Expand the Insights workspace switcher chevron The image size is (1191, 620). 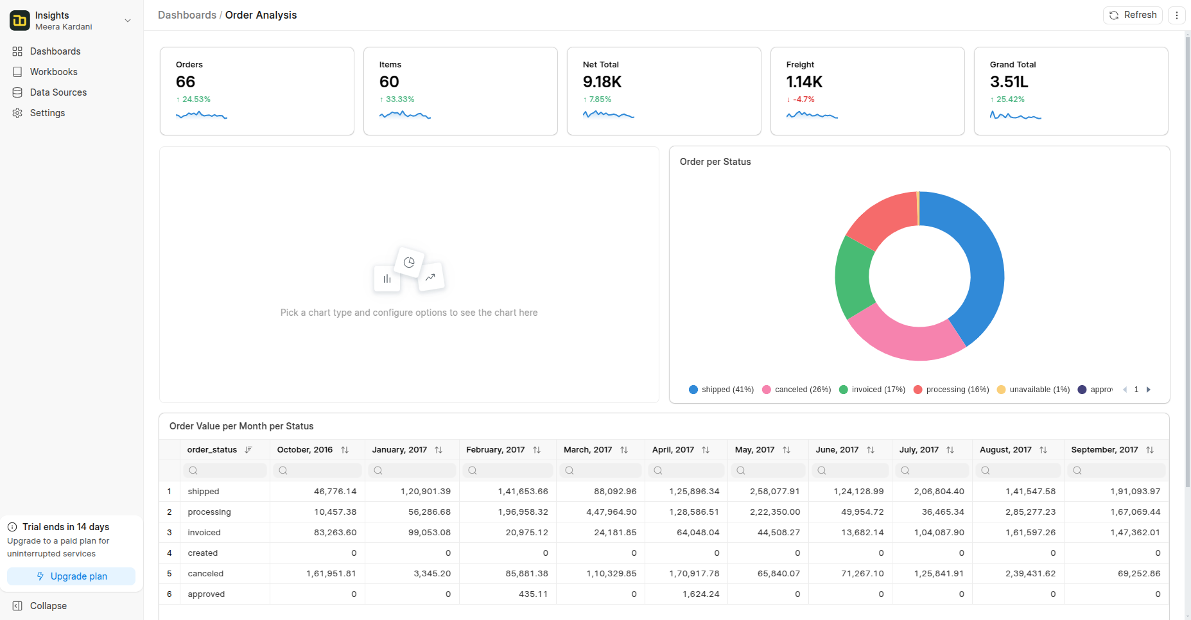pos(128,21)
